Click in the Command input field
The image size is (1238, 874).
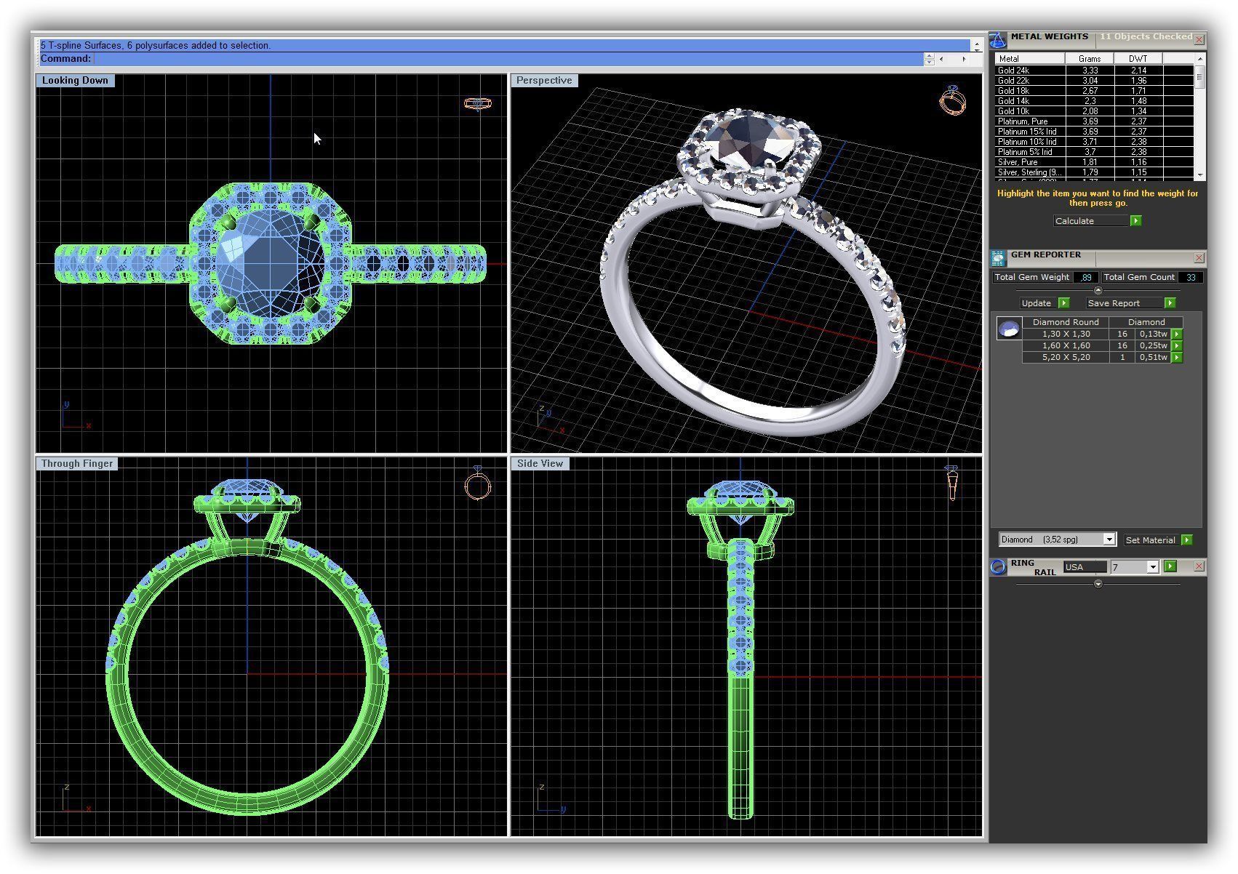508,59
